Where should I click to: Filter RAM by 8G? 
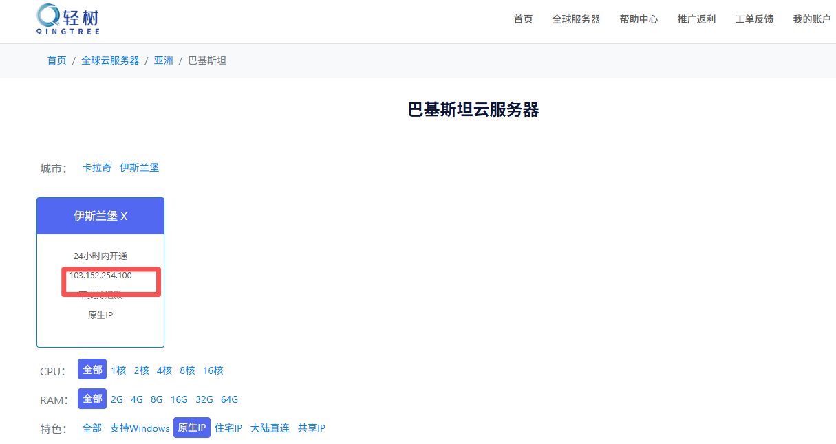coord(156,399)
